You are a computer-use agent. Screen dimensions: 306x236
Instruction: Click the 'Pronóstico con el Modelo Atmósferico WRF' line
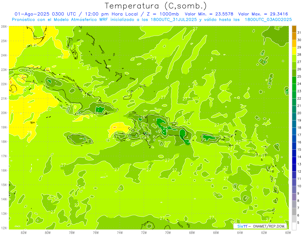tap(152, 19)
